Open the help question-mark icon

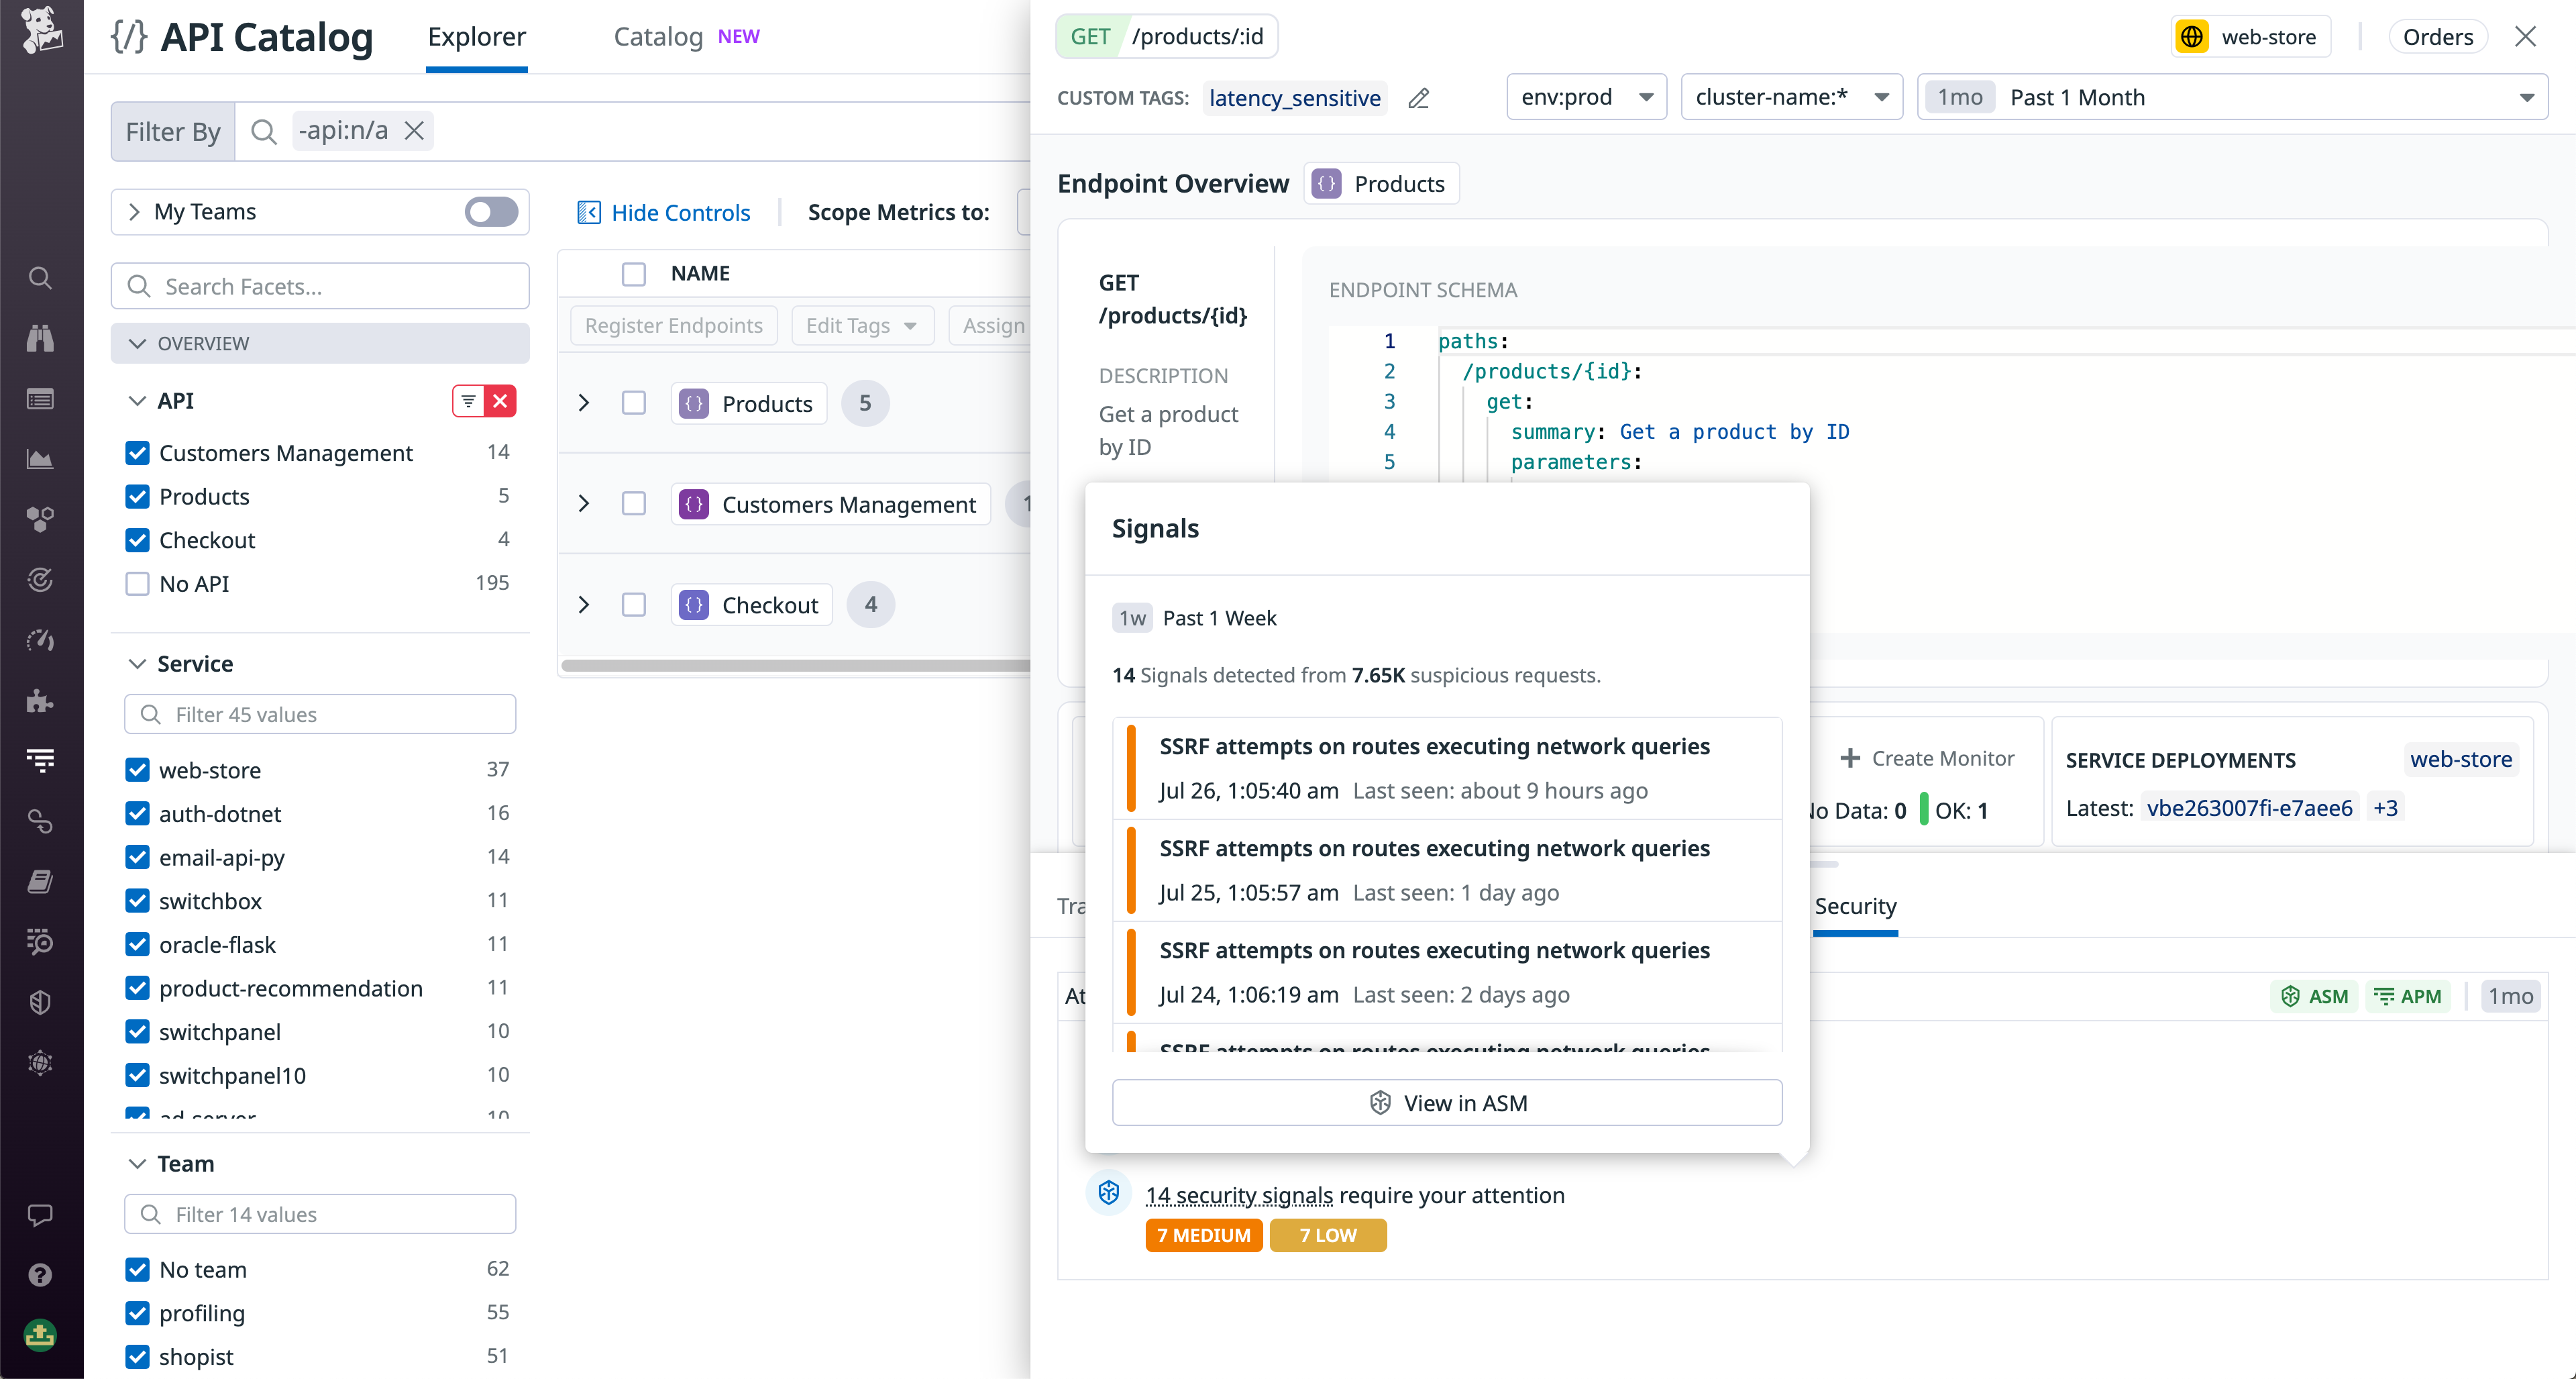pos(40,1275)
